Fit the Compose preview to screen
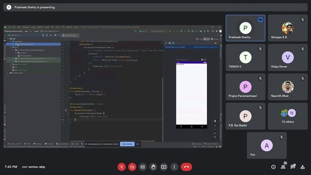Screen dimensions: 311x175 pyautogui.click(x=215, y=137)
